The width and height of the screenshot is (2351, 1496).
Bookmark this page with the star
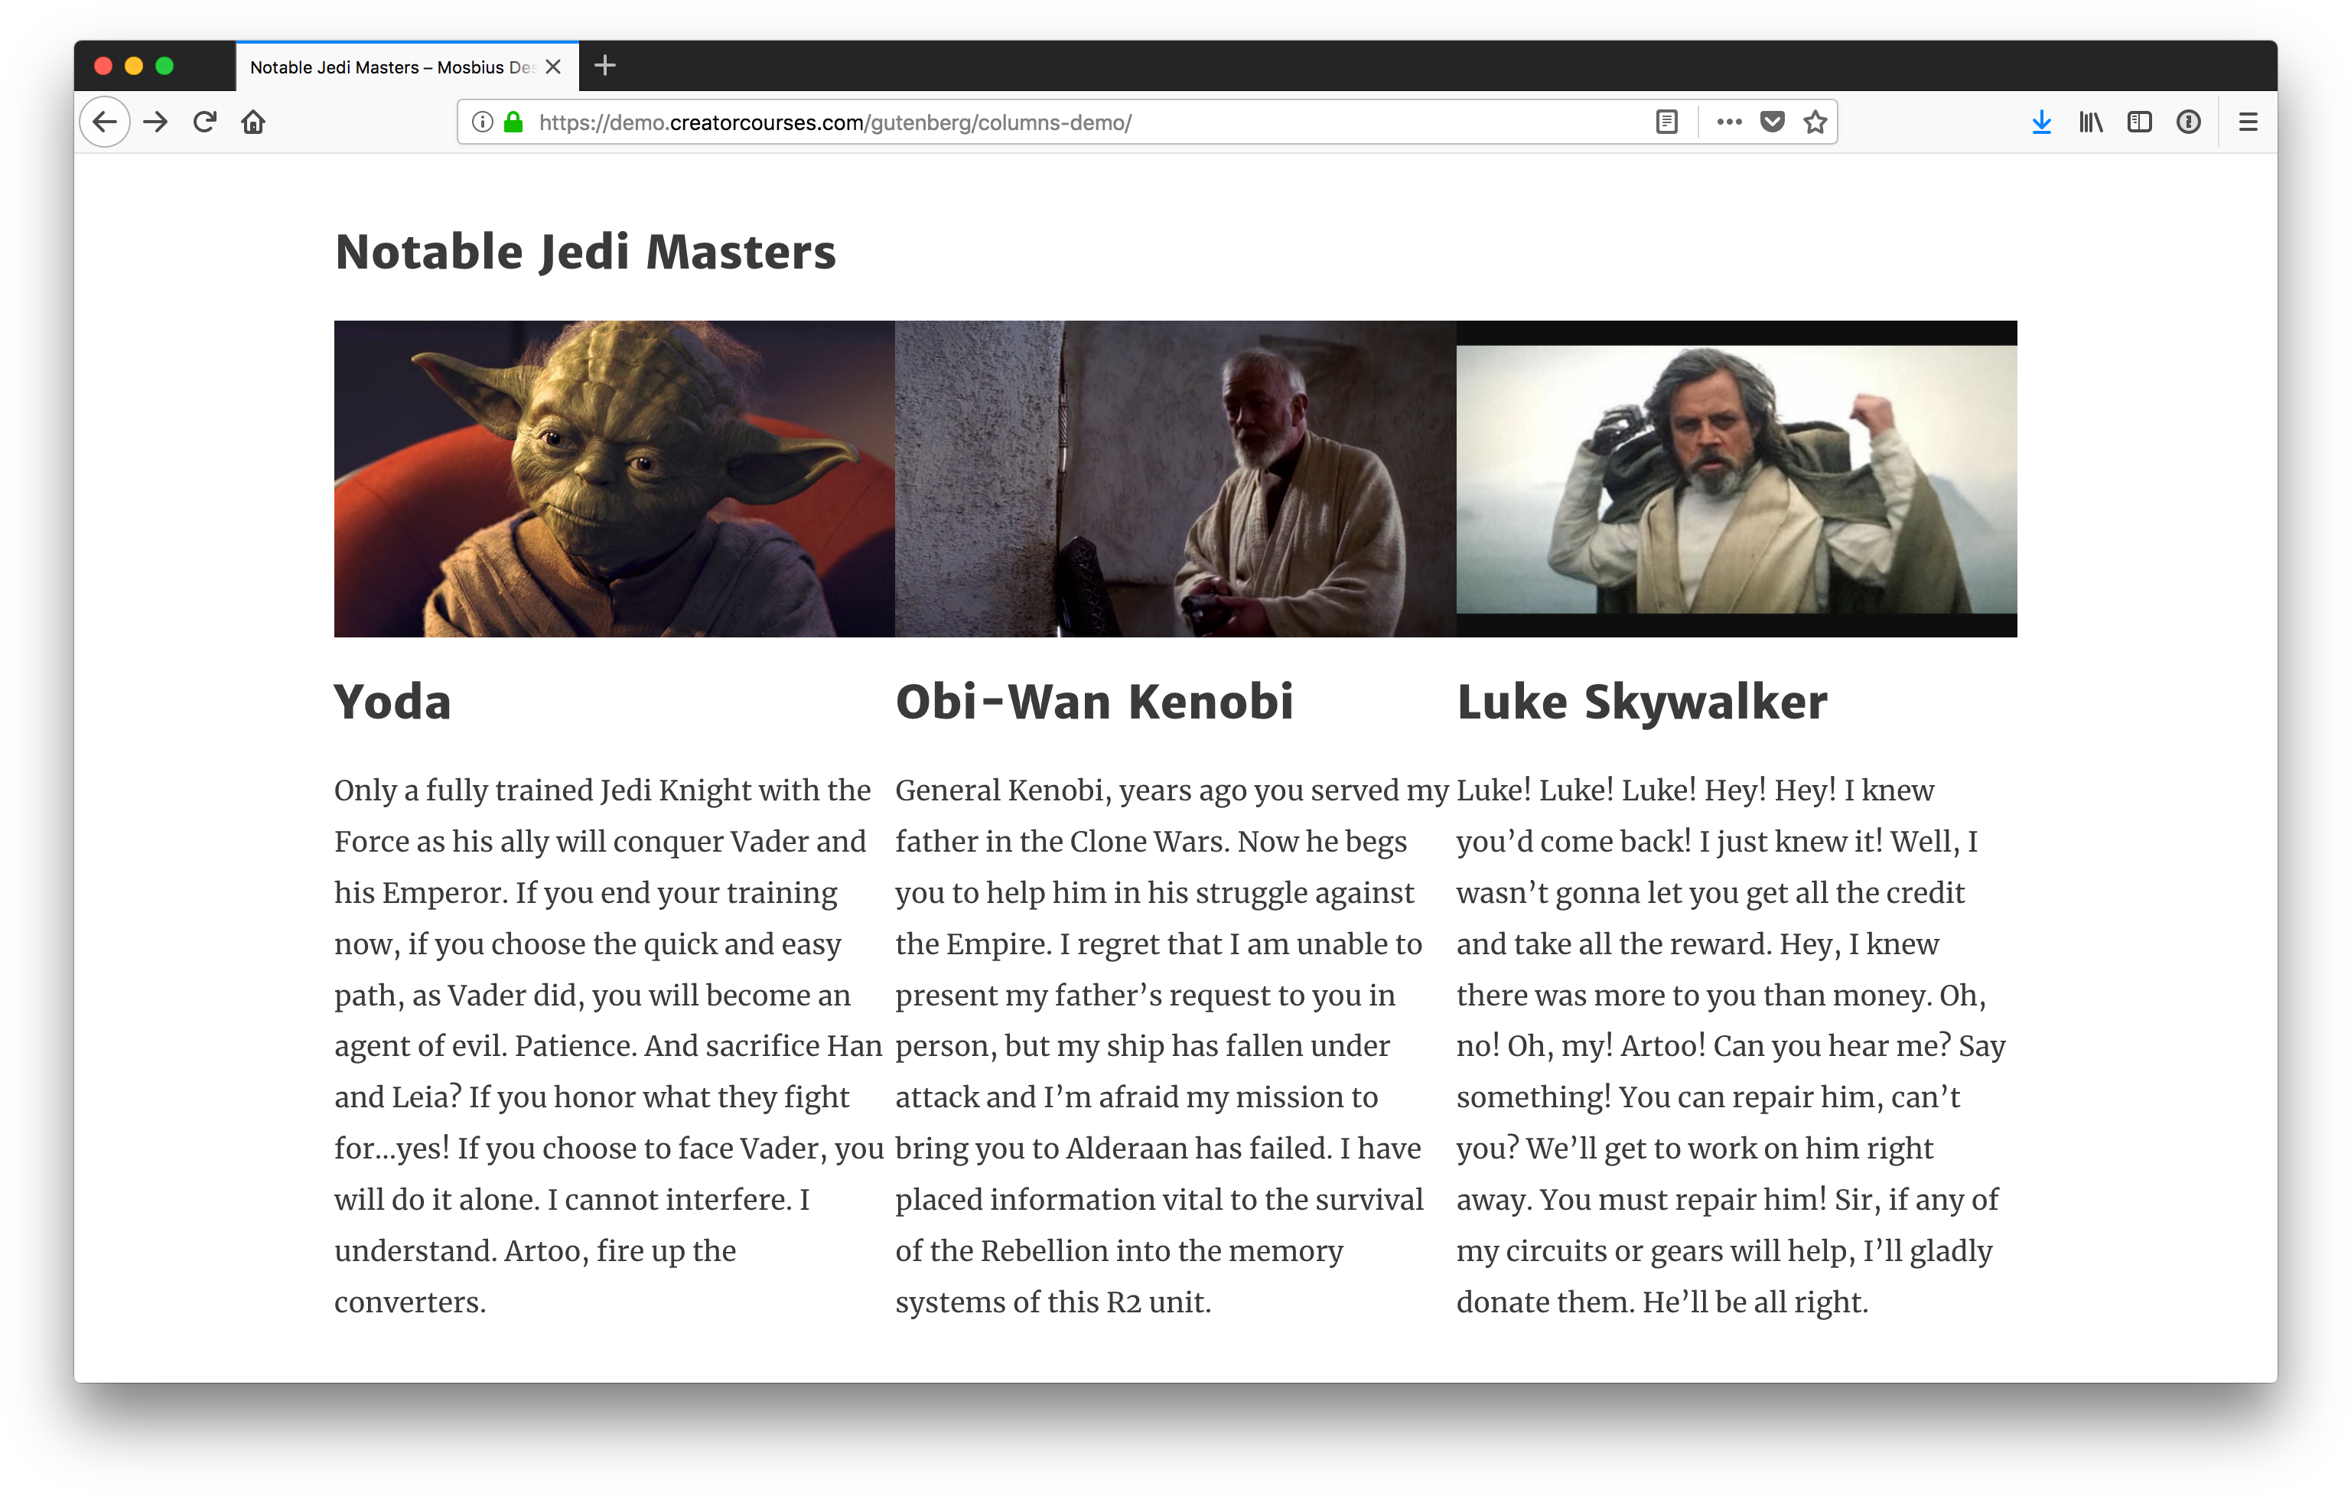point(1815,122)
